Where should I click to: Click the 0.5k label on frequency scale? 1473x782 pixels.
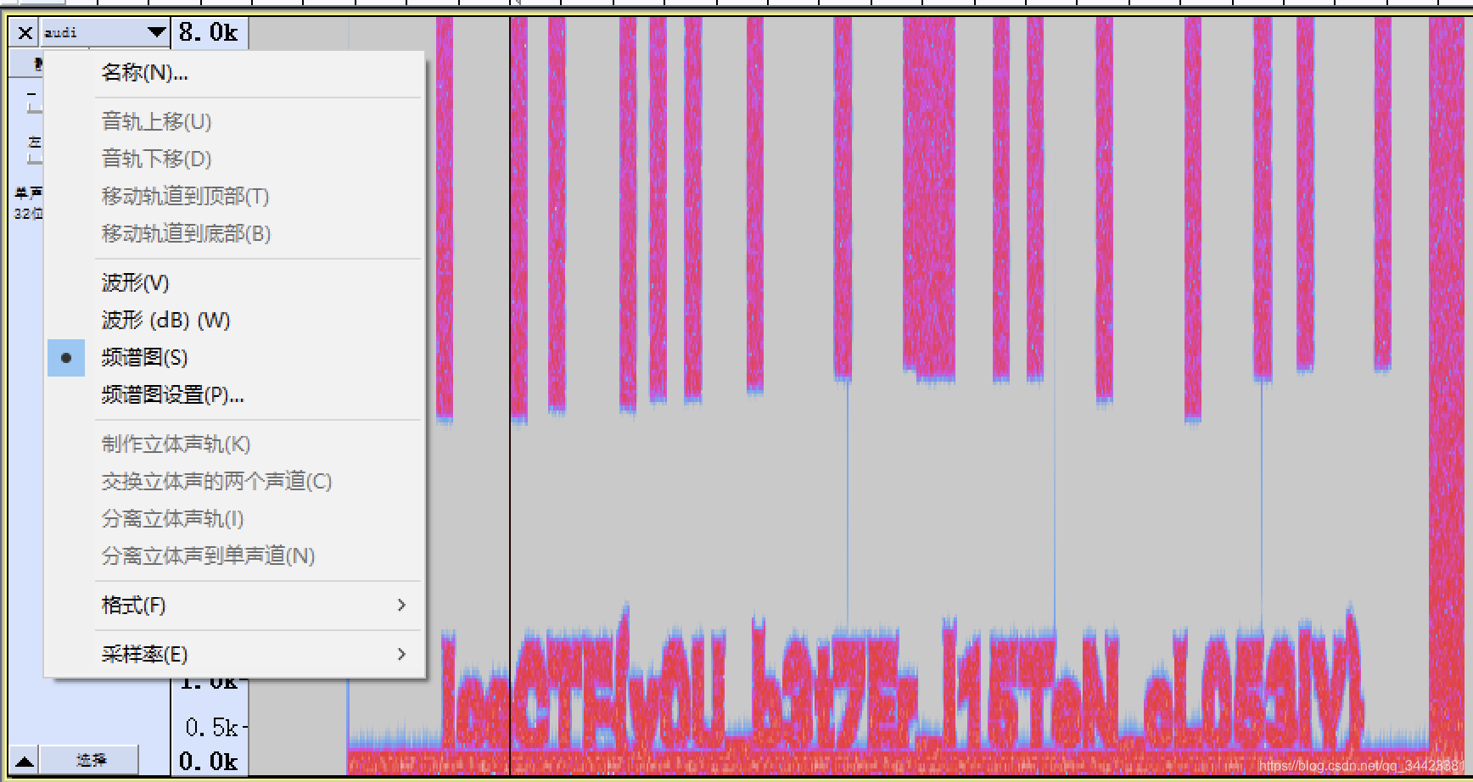(x=212, y=728)
